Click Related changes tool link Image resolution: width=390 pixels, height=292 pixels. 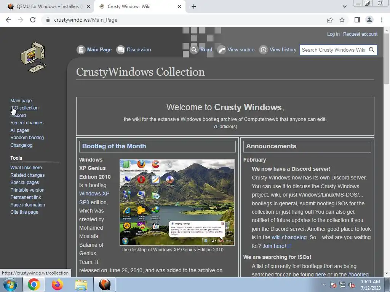[27, 175]
